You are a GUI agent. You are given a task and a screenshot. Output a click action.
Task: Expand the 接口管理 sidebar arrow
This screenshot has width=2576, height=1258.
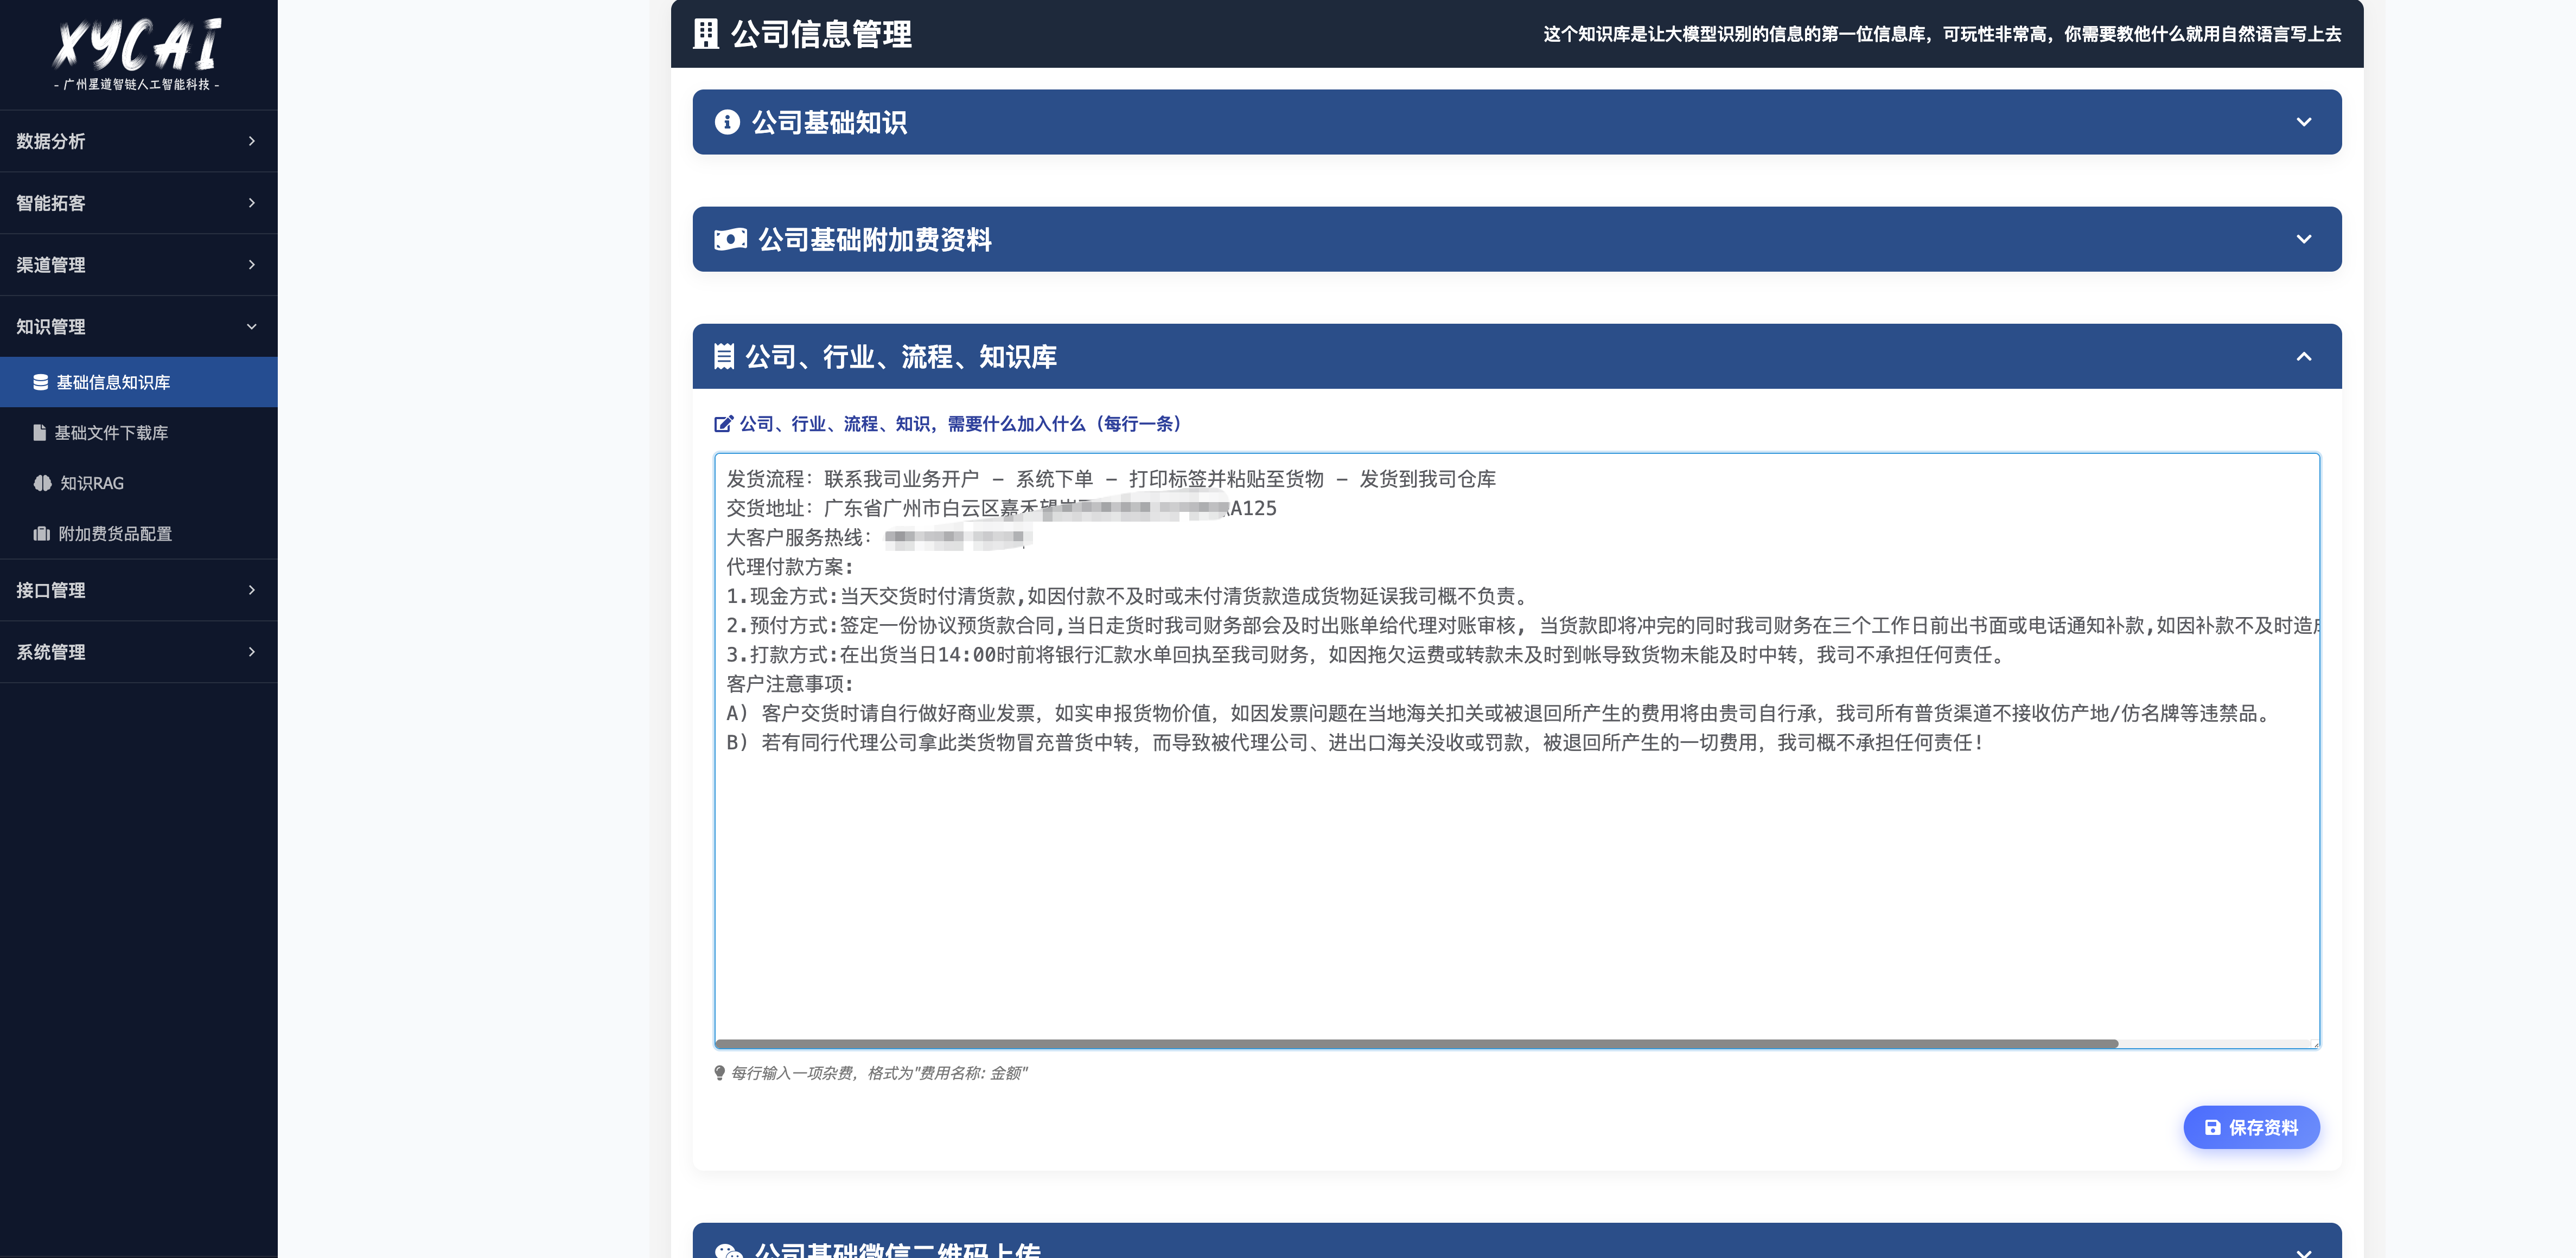251,591
